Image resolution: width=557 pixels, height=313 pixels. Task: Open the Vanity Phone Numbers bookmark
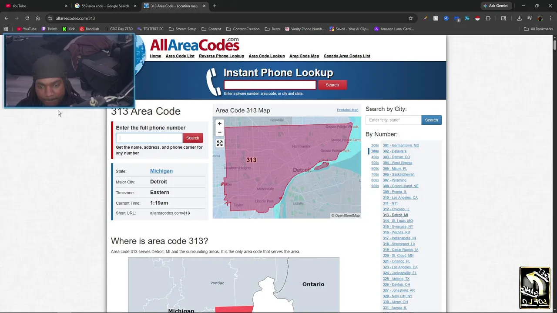coord(305,29)
